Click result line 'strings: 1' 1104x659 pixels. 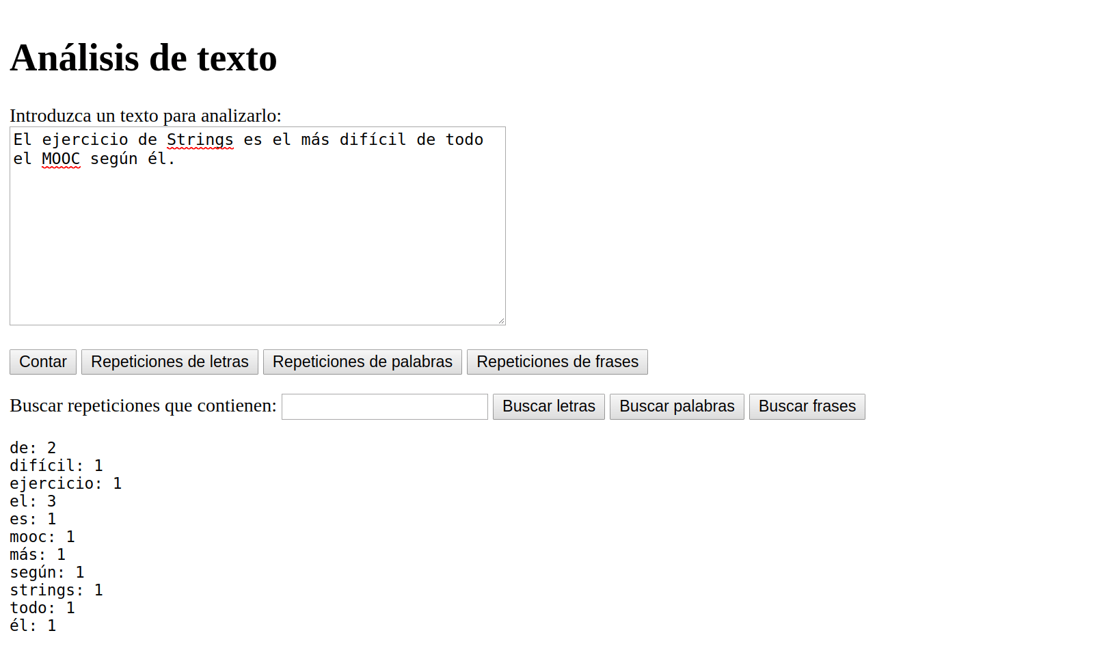click(56, 590)
